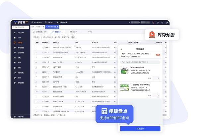This screenshot has height=137, width=199.
Task: Click the 库存 sidebar icon
Action: [x=14, y=62]
